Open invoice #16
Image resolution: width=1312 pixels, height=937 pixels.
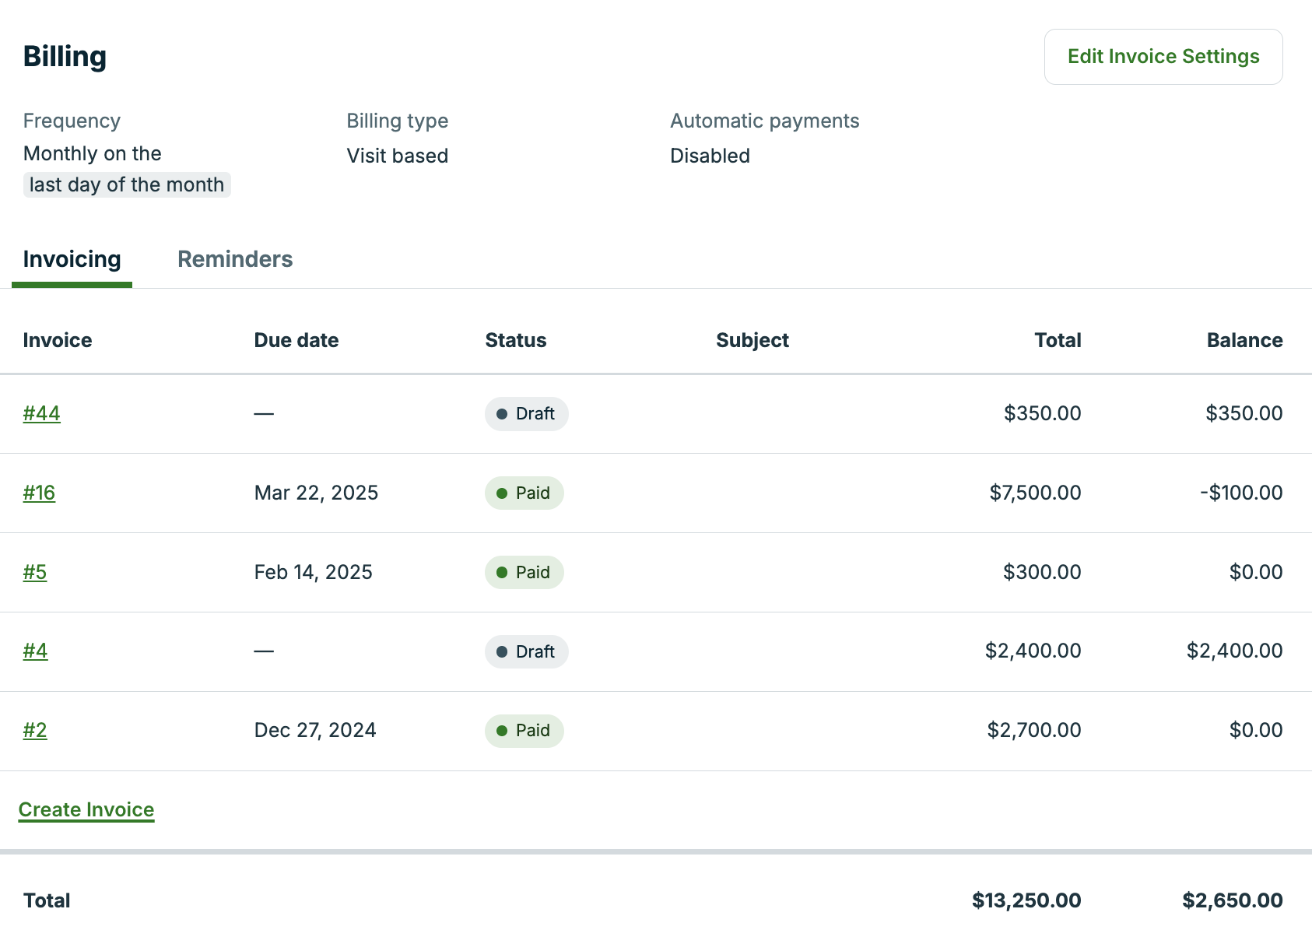pyautogui.click(x=39, y=493)
